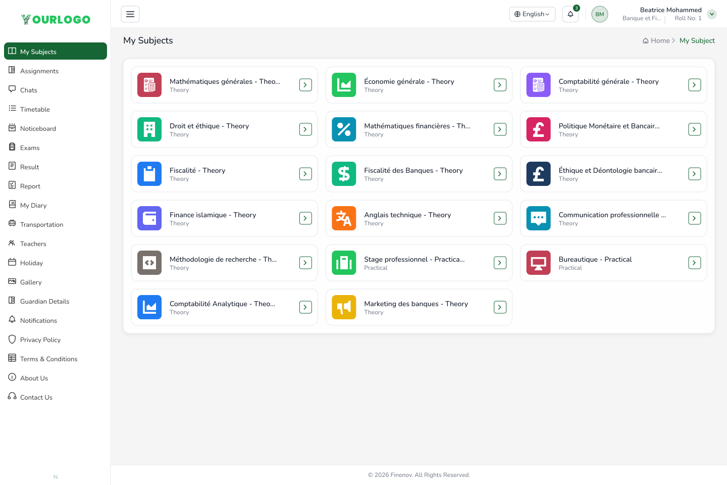Open the English language dropdown
This screenshot has width=727, height=485.
click(532, 14)
